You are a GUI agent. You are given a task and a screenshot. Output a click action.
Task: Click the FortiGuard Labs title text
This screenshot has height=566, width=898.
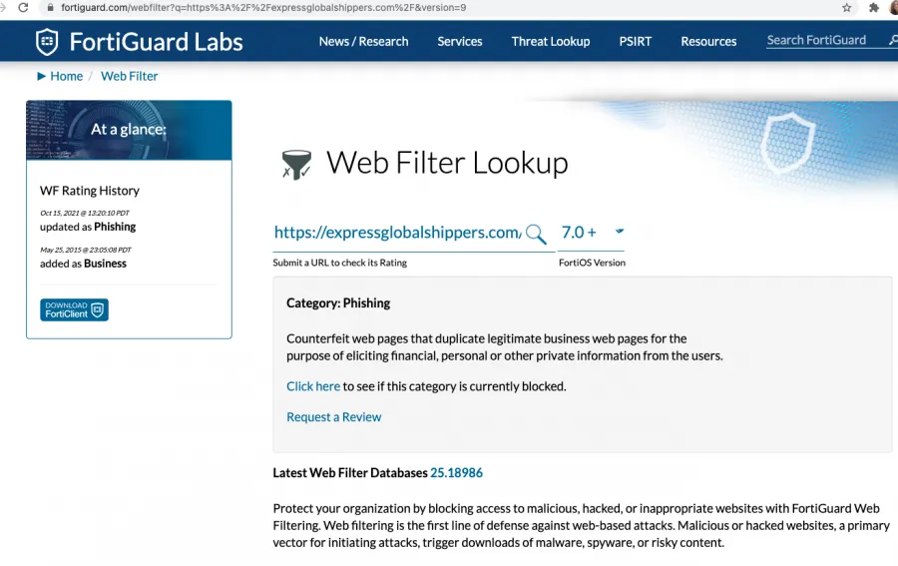156,42
